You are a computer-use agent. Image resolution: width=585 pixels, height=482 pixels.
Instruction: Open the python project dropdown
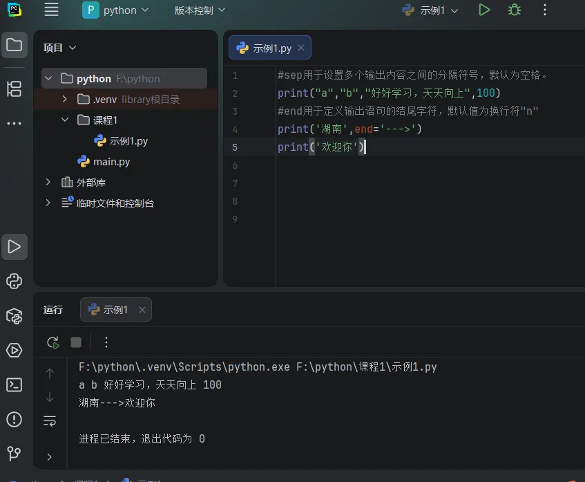click(x=115, y=10)
